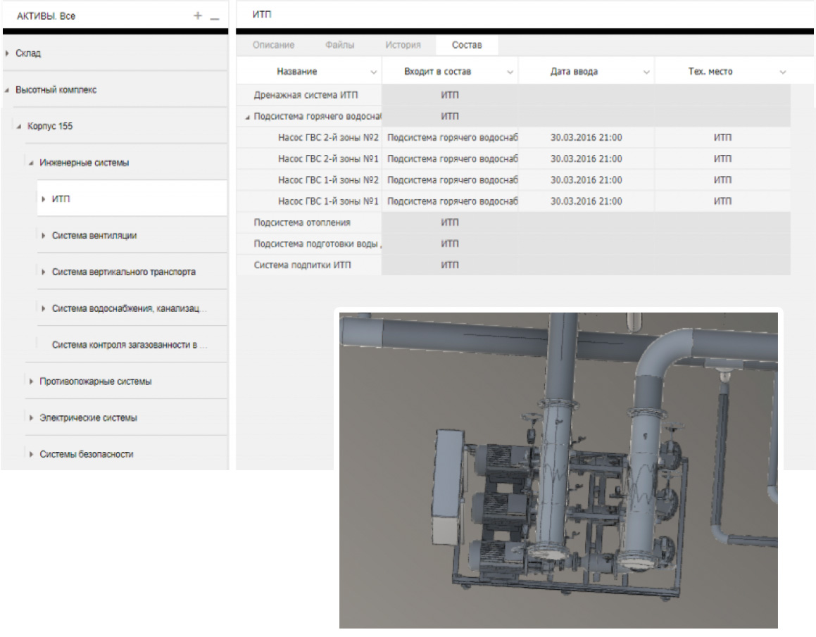Screen dimensions: 816x637
Task: Collapse the Высотный комплекс node
Action: 7,90
